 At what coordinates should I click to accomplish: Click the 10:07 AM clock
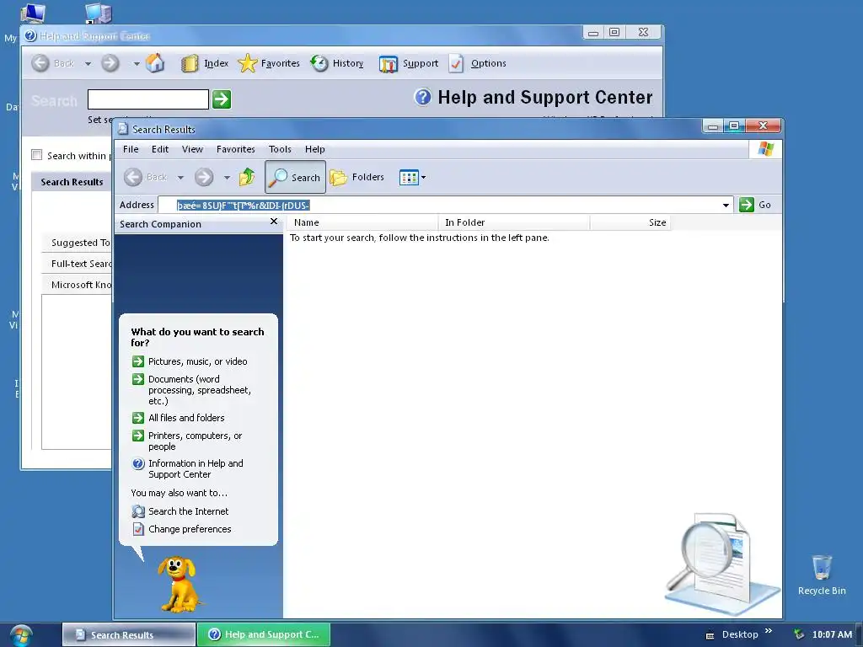pos(832,634)
